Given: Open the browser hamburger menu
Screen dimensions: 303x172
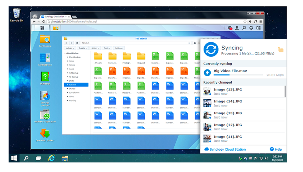Looking at the screenshot, I should (261, 22).
